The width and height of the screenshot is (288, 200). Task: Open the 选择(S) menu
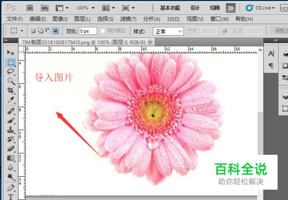105,19
